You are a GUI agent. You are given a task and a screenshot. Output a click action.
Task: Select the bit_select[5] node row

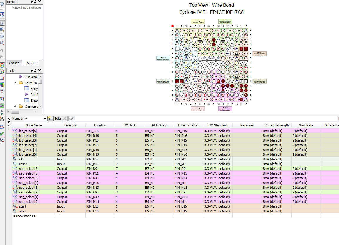point(175,131)
